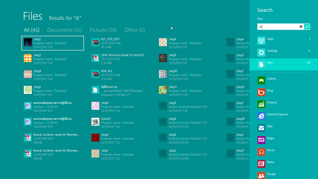
Task: Open jxbg10 grey circles thumbnail
Action: [x=163, y=74]
